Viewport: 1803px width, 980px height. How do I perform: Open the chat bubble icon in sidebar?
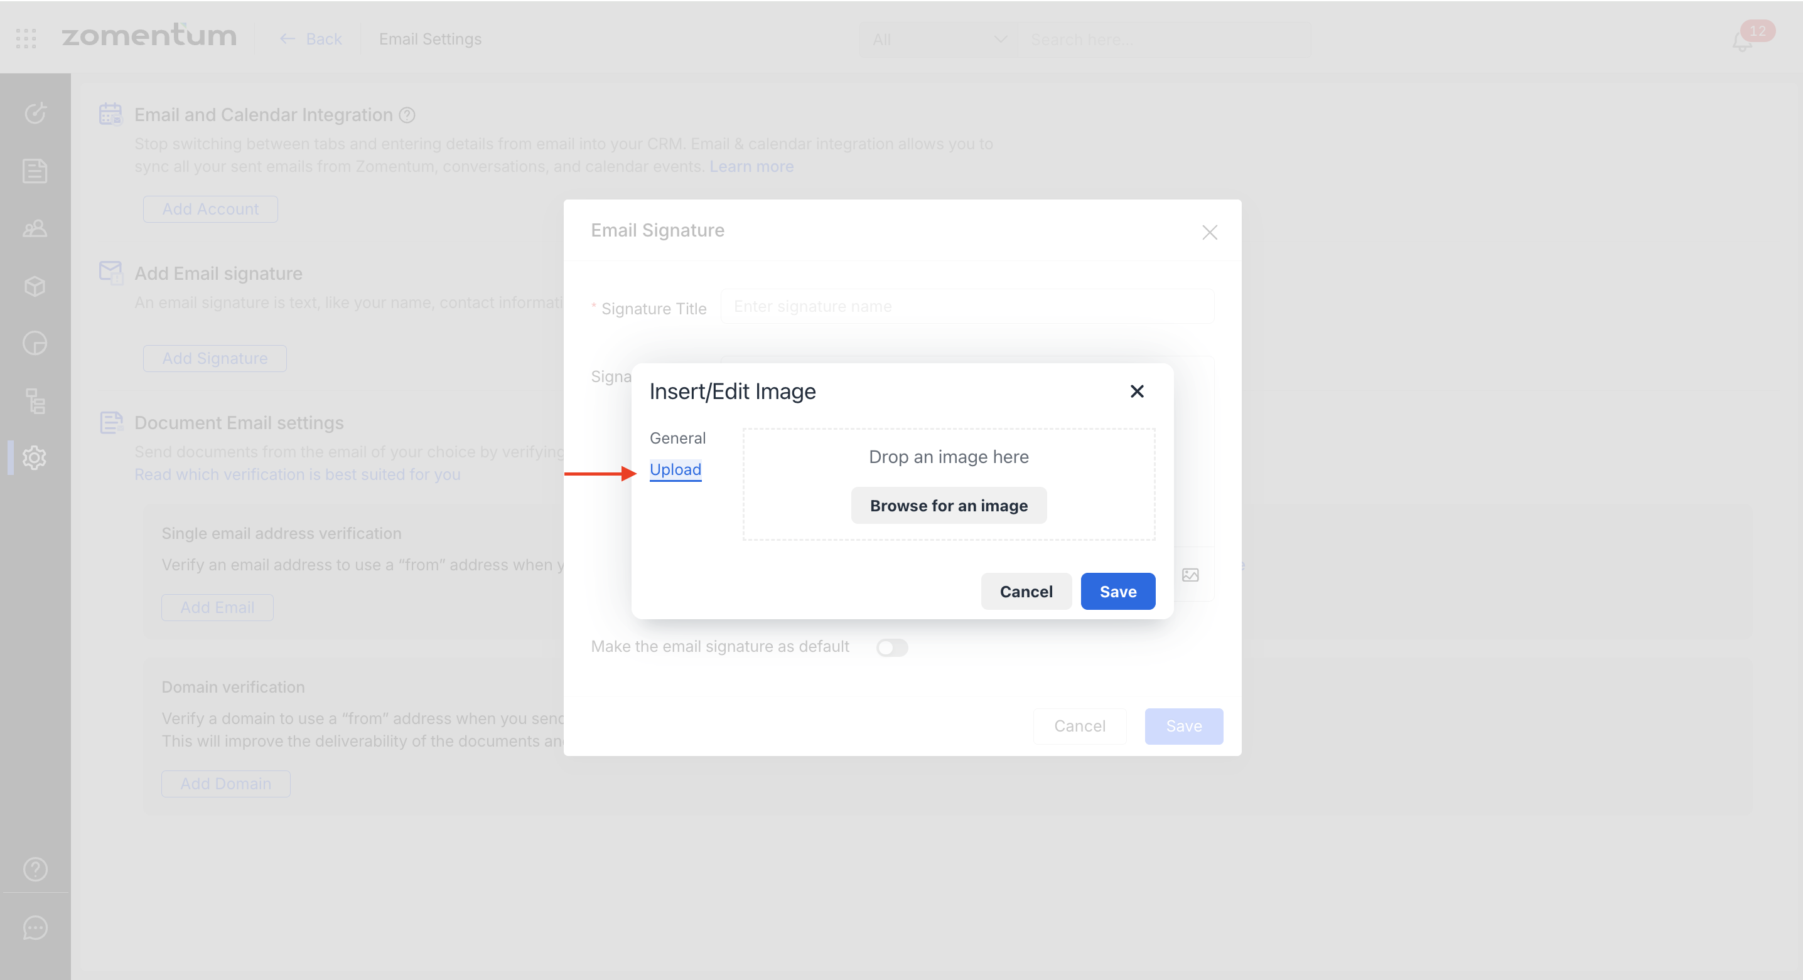(35, 927)
